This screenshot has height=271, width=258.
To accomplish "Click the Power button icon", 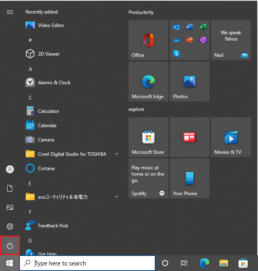I will point(10,246).
